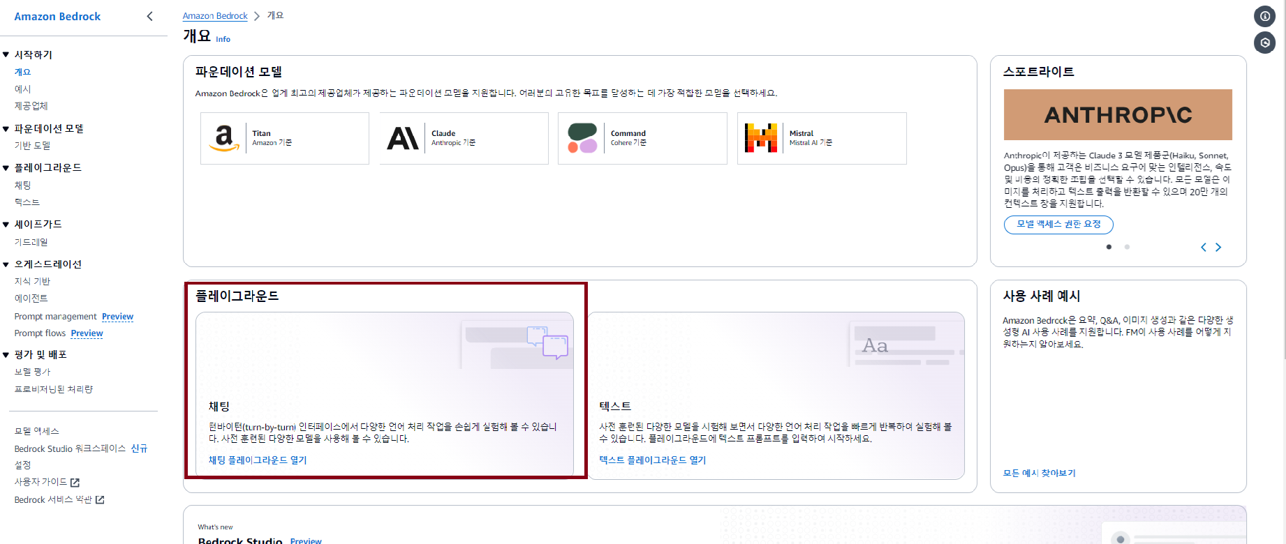
Task: Click the Anthropic logo in the Claude card
Action: point(403,138)
